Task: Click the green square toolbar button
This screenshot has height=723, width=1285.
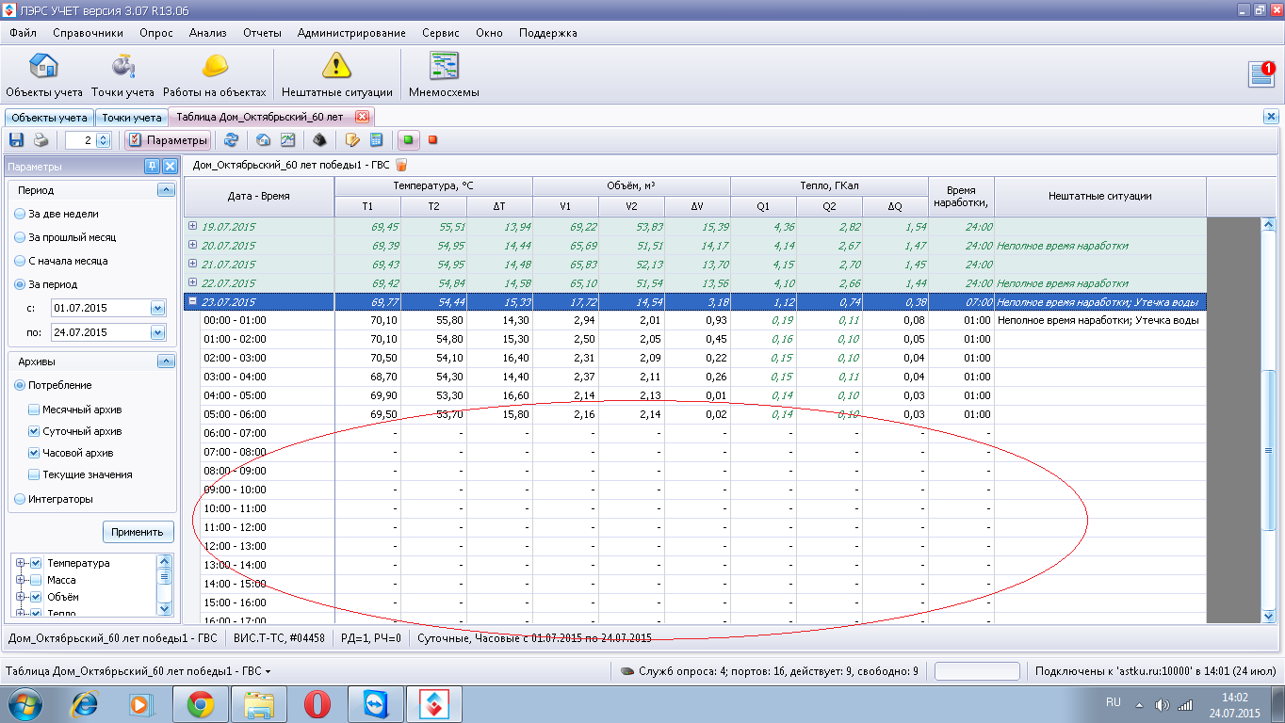Action: click(409, 140)
